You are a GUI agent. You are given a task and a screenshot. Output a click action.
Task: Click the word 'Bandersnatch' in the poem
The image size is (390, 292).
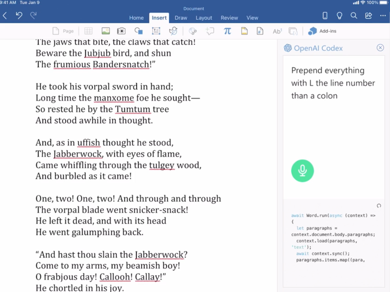click(121, 64)
